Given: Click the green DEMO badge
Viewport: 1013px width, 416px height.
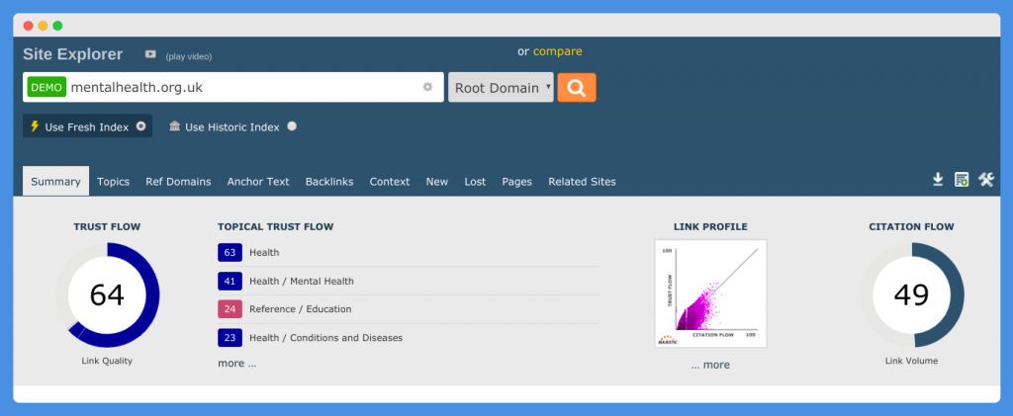Looking at the screenshot, I should click(46, 87).
